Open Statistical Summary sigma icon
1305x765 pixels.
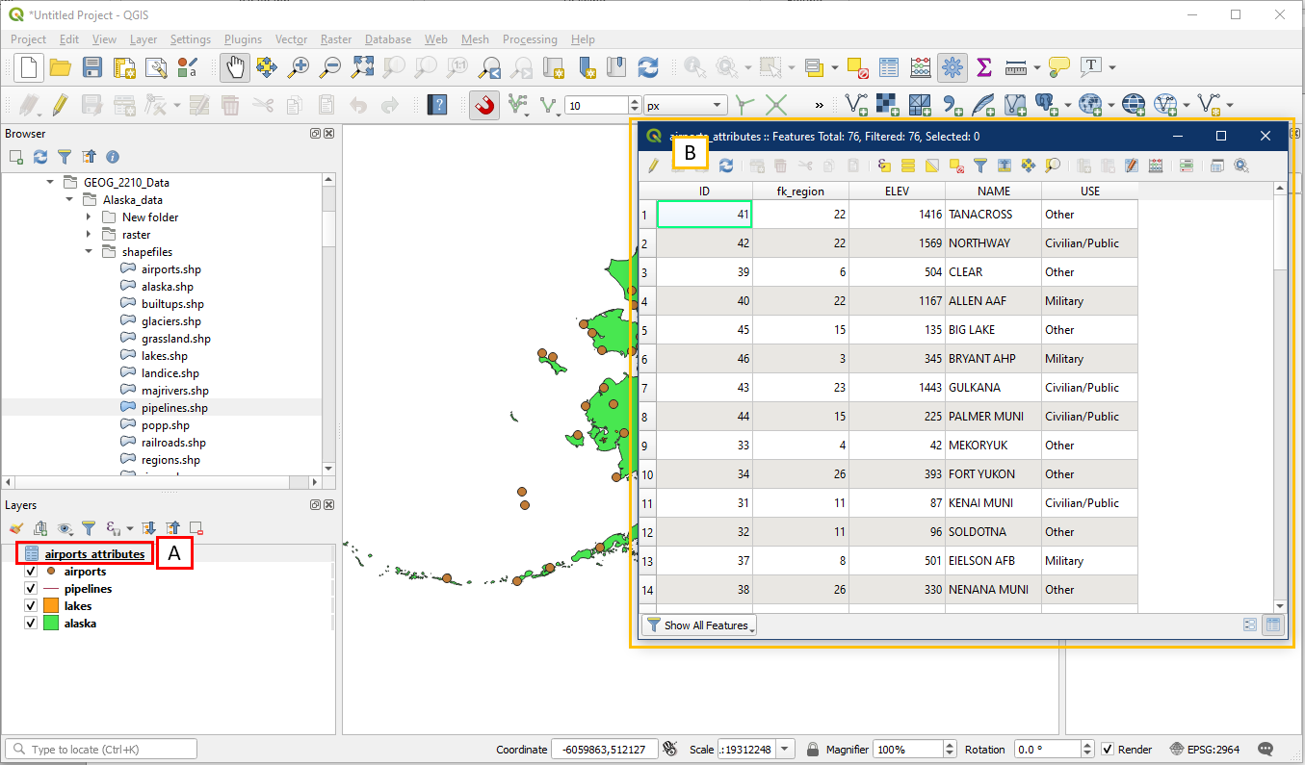tap(983, 67)
